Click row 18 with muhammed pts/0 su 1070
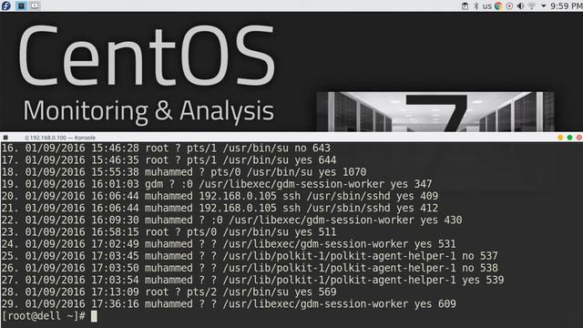The width and height of the screenshot is (583, 328). tap(184, 172)
